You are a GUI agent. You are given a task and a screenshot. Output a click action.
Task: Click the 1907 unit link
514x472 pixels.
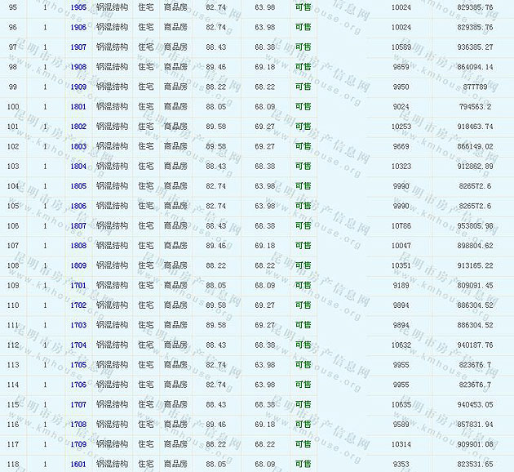pos(78,47)
